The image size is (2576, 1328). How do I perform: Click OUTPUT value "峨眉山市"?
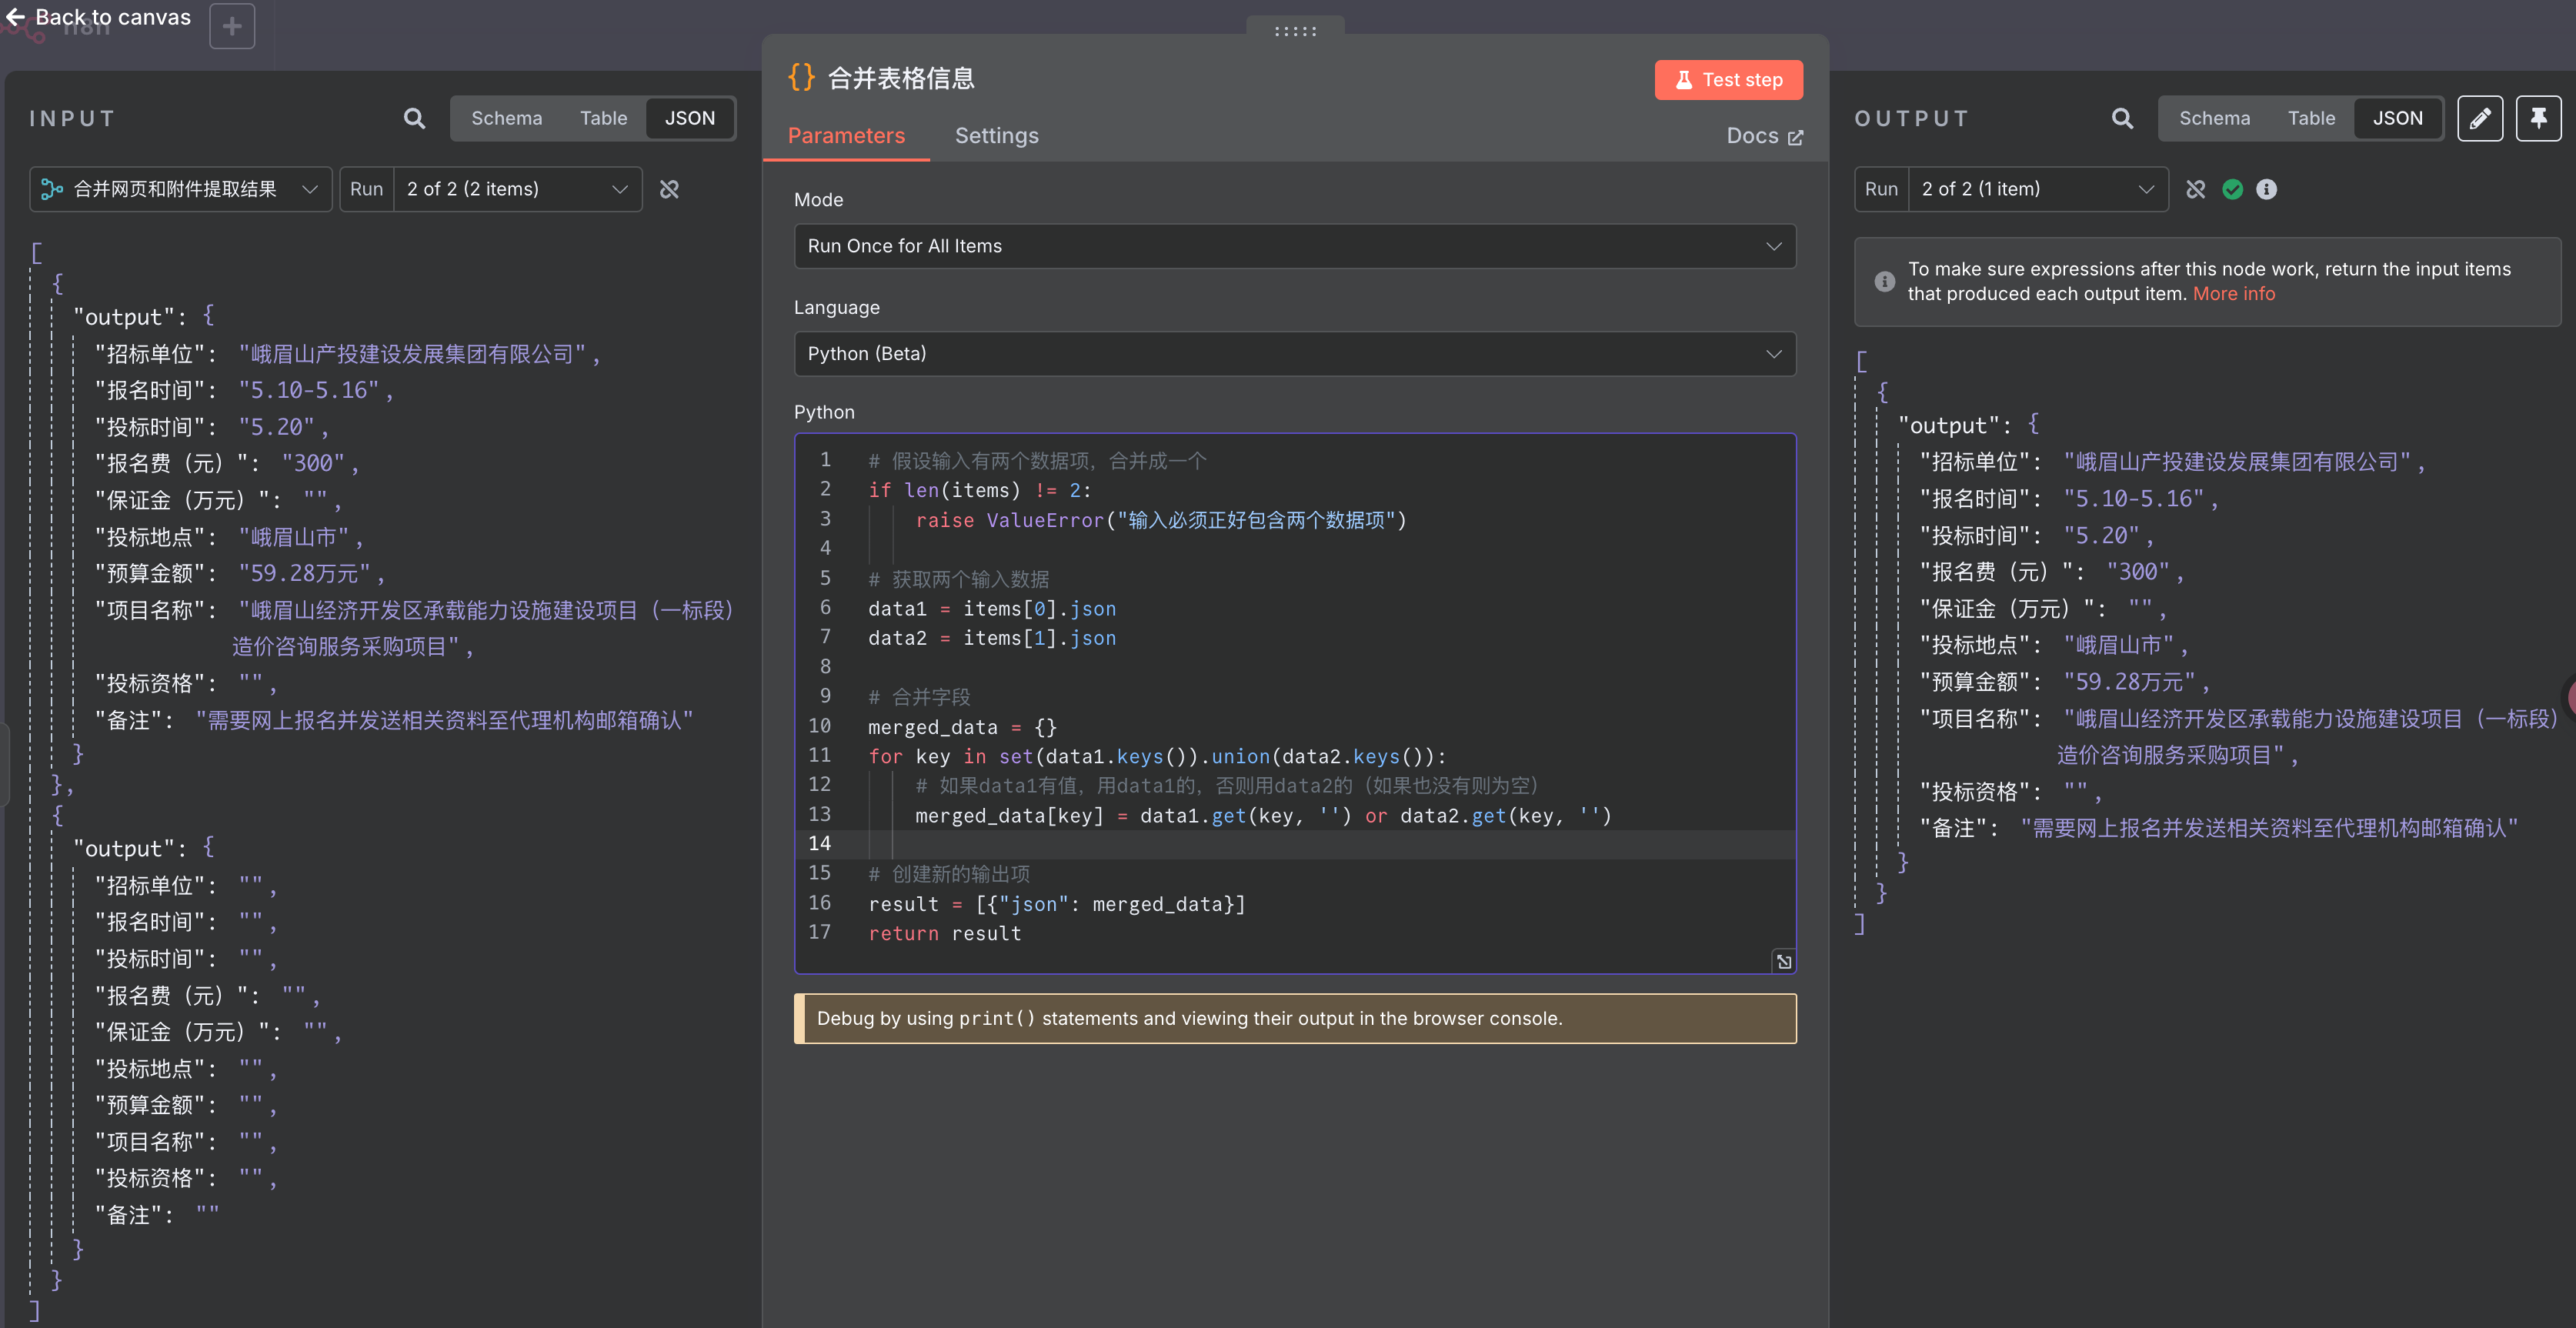click(2119, 645)
